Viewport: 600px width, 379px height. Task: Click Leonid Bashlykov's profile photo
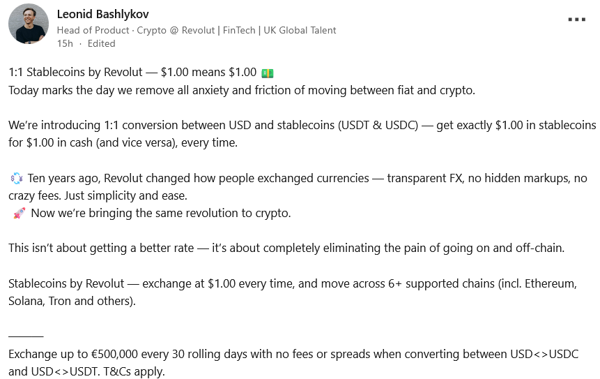tap(29, 24)
